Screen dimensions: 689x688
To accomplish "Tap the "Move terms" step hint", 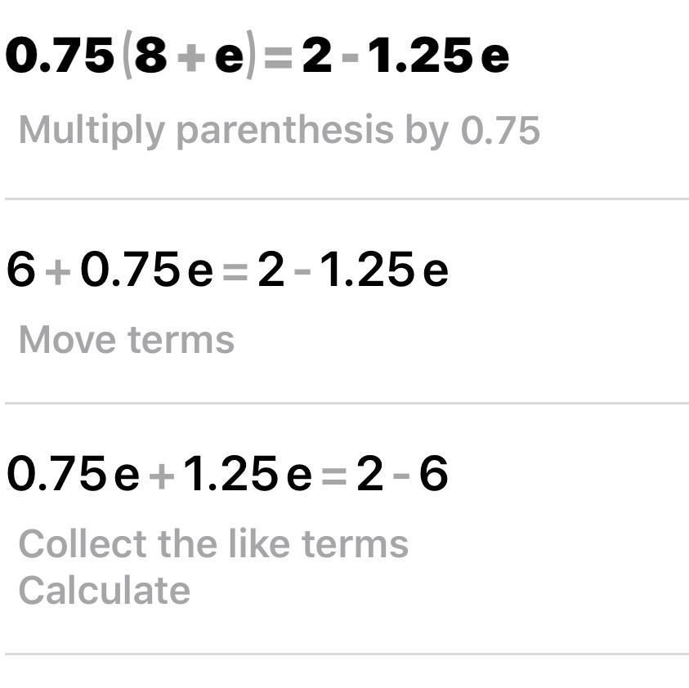I will [x=127, y=340].
